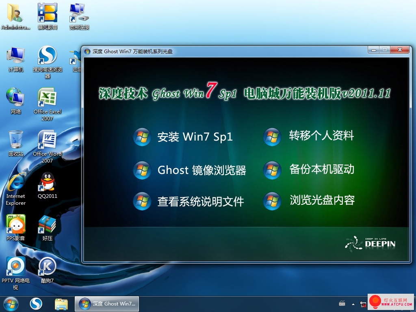Open the Office Word 2007 shortcut
The width and height of the screenshot is (416, 312).
(47, 146)
